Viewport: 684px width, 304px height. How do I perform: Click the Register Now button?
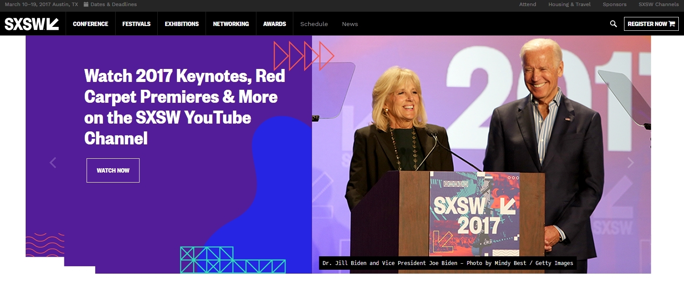tap(651, 24)
